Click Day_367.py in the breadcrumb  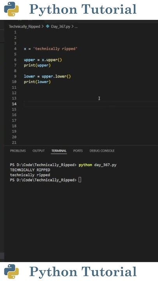coord(60,27)
